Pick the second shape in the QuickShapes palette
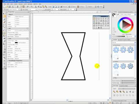The width and height of the screenshot is (139, 104). coord(96,18)
